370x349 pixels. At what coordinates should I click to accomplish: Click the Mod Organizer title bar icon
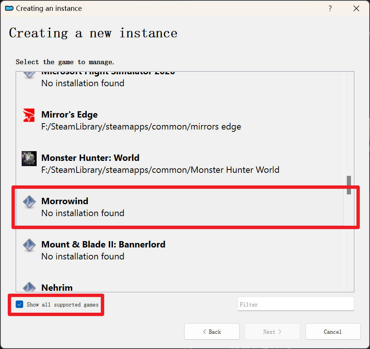(9, 9)
